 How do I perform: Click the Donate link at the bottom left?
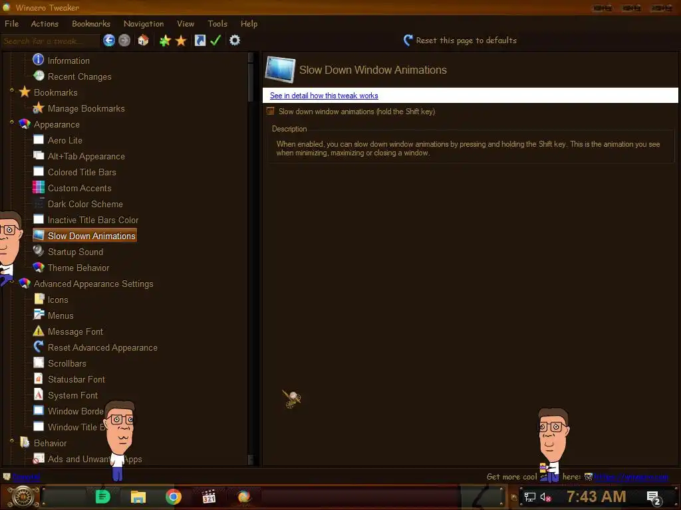tap(26, 477)
